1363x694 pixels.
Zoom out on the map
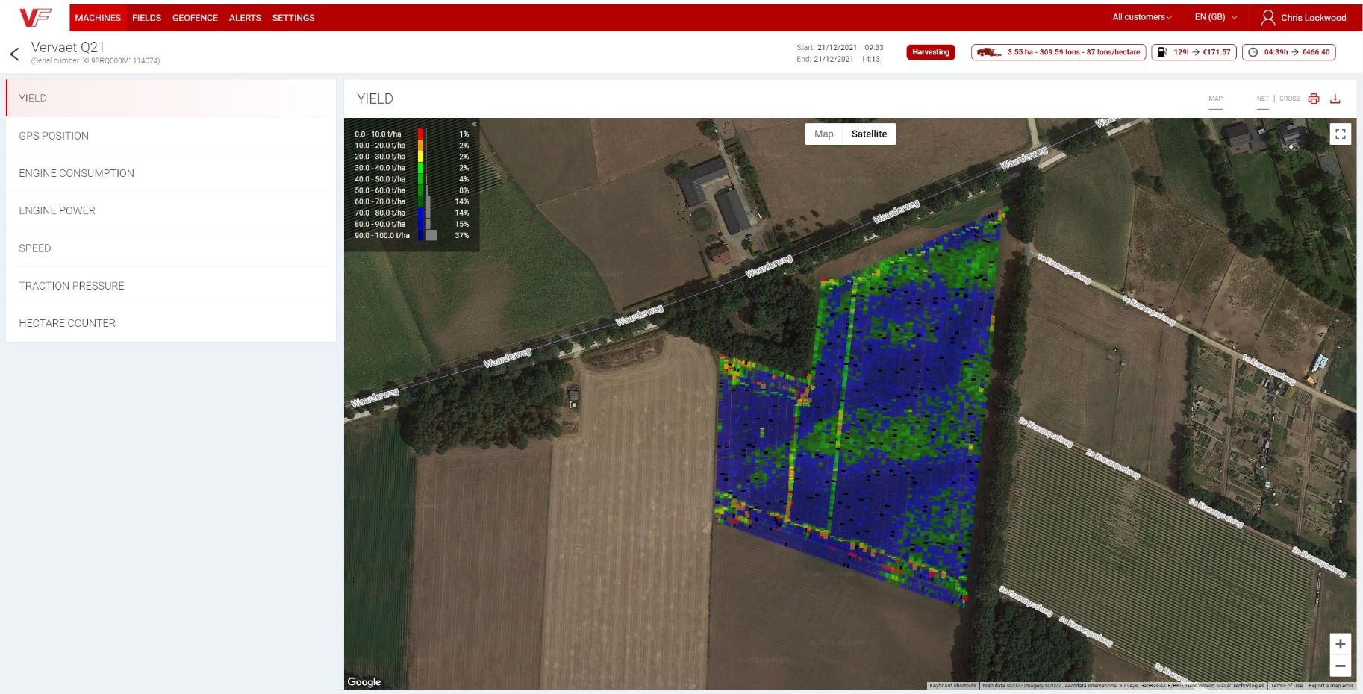pos(1341,666)
